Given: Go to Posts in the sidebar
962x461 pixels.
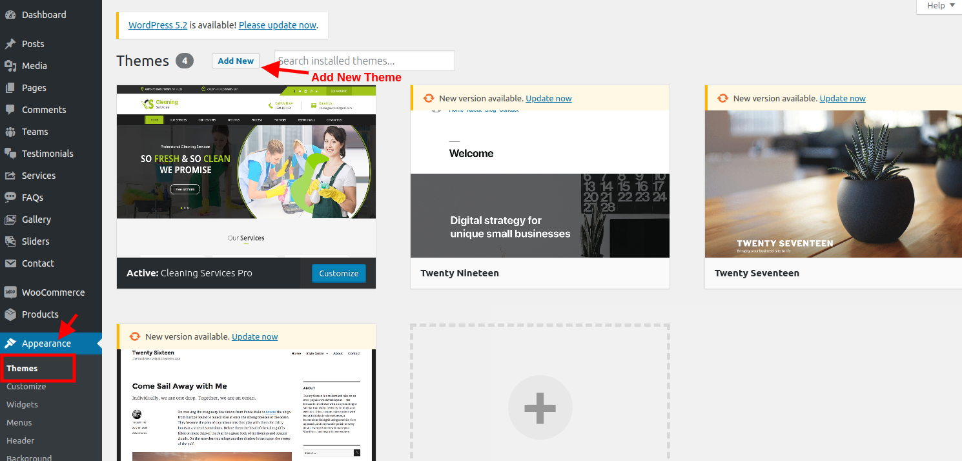Looking at the screenshot, I should 33,44.
